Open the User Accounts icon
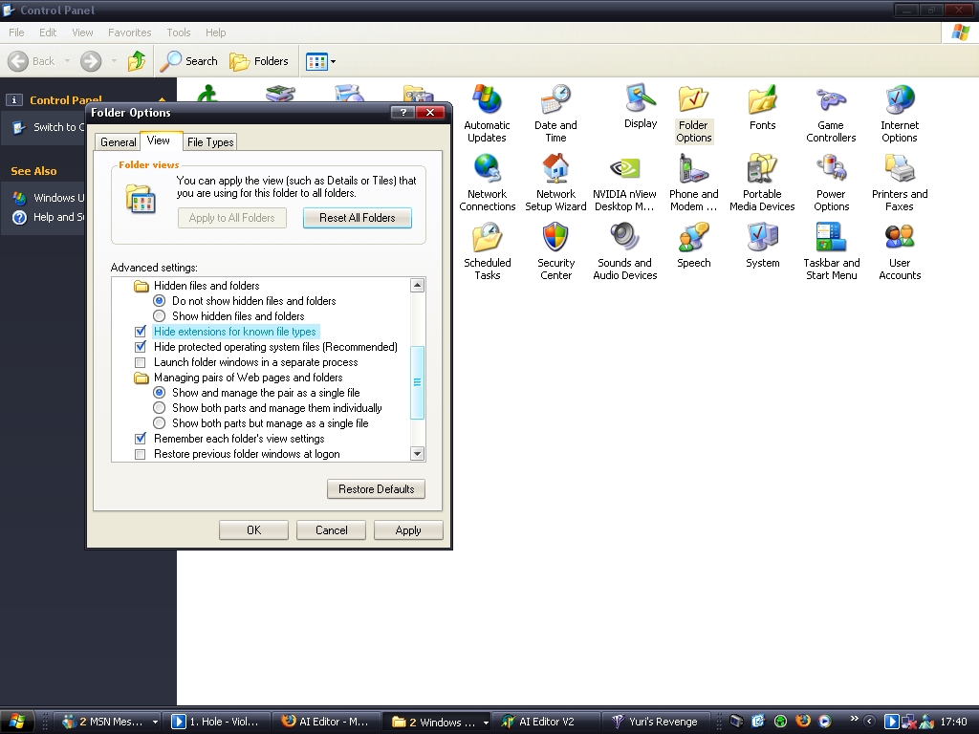 (900, 239)
